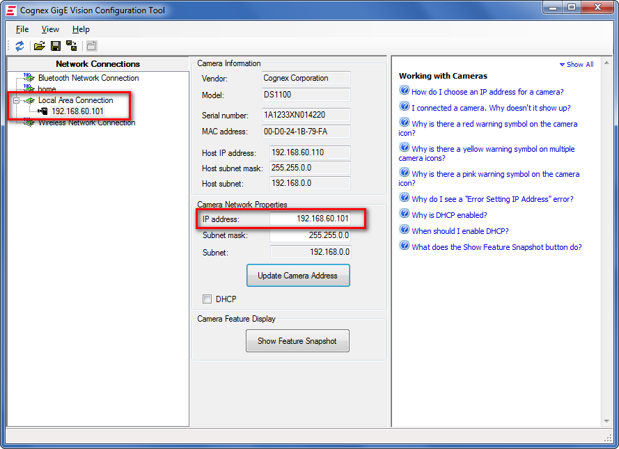
Task: Click the Save All toolbar icon
Action: coord(71,45)
